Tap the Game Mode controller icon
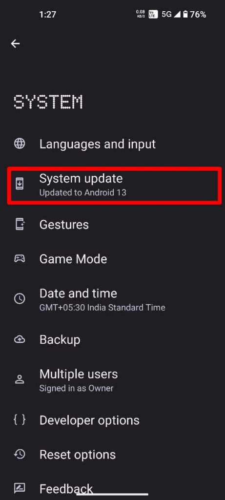This screenshot has height=500, width=225. pyautogui.click(x=20, y=259)
